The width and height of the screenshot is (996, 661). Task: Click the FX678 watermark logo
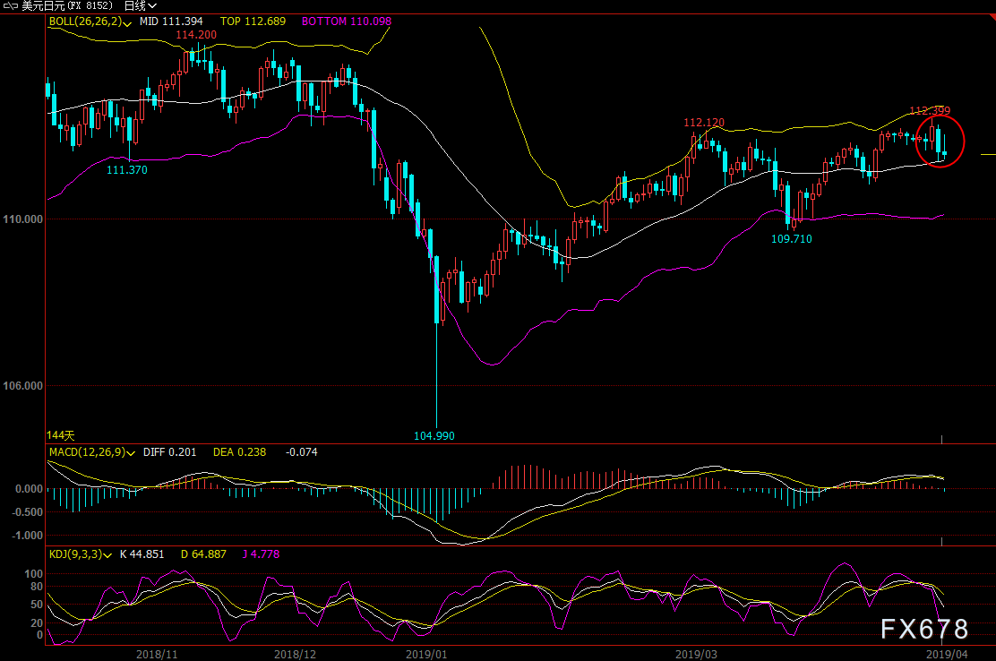[x=925, y=629]
